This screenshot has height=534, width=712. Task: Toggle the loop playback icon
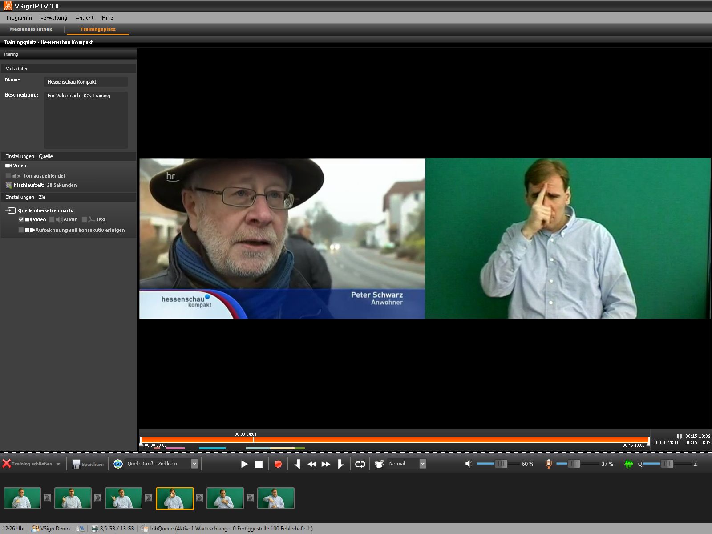click(360, 464)
